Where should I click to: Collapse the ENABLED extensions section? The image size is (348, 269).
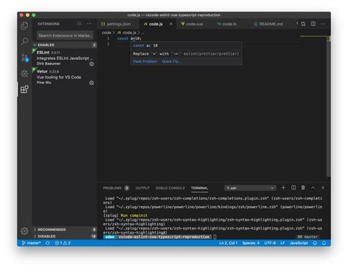[x=65, y=45]
